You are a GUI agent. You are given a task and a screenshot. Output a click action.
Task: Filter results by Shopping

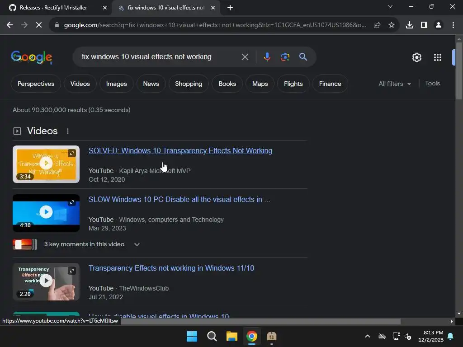pyautogui.click(x=189, y=84)
